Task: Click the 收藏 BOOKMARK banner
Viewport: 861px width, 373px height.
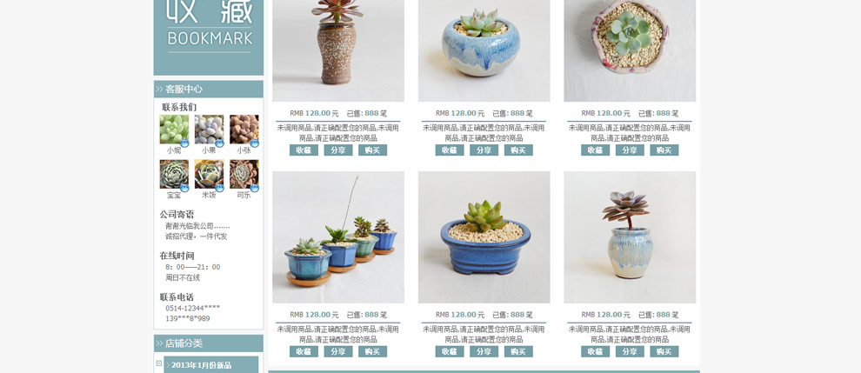Action: (209, 36)
